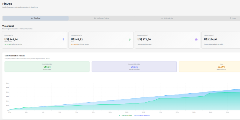Click the US$ 274,94 other costs value
The image size is (240, 120).
click(211, 40)
